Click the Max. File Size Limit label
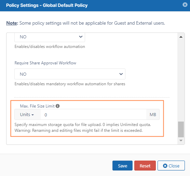190x176 pixels. pos(37,106)
